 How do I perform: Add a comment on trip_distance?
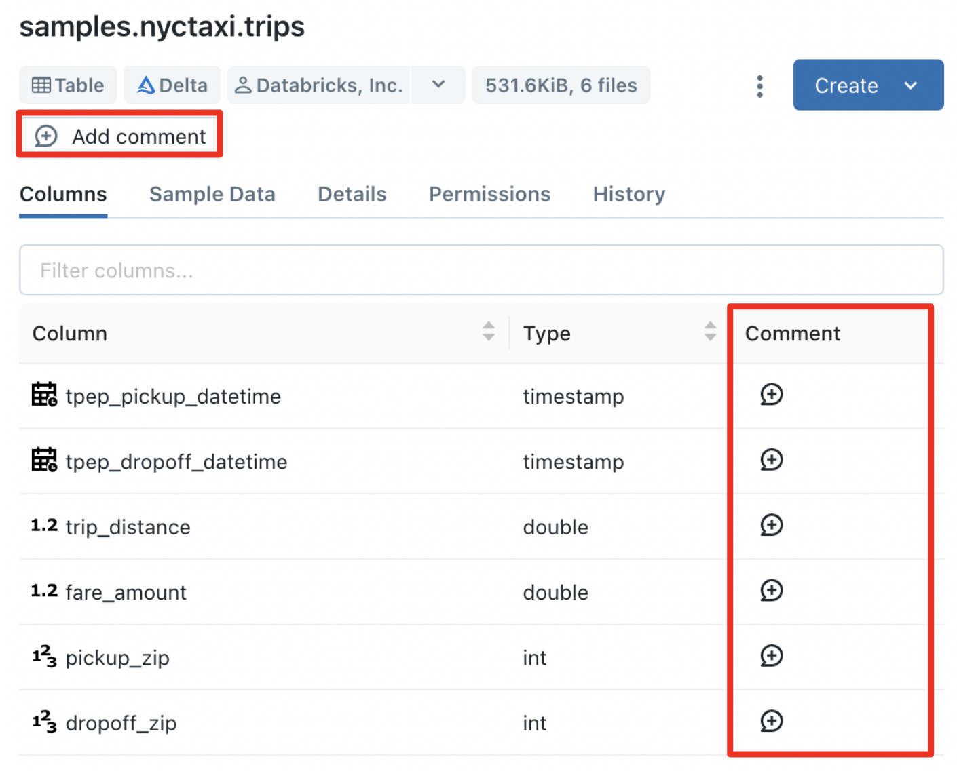tap(772, 526)
